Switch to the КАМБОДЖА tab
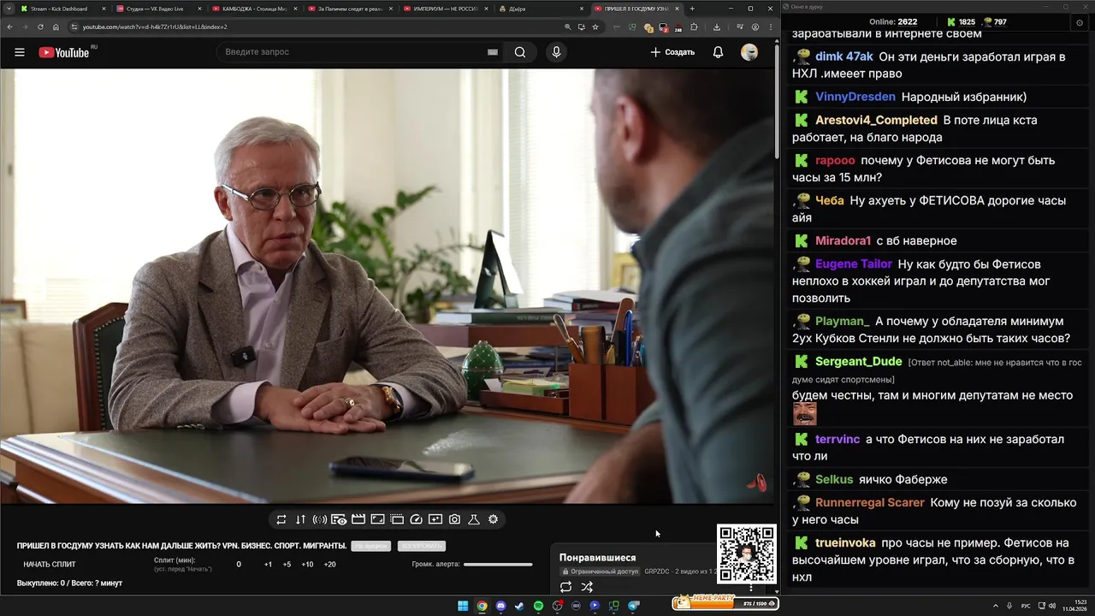1095x616 pixels. pos(253,9)
